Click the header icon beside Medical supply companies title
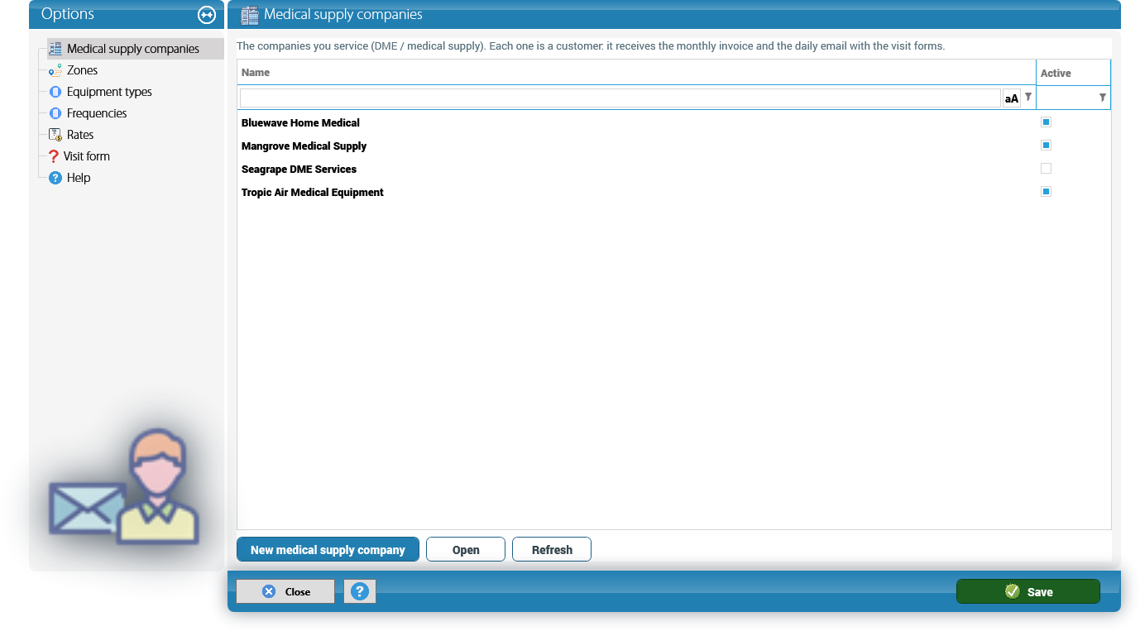1140x631 pixels. [250, 15]
